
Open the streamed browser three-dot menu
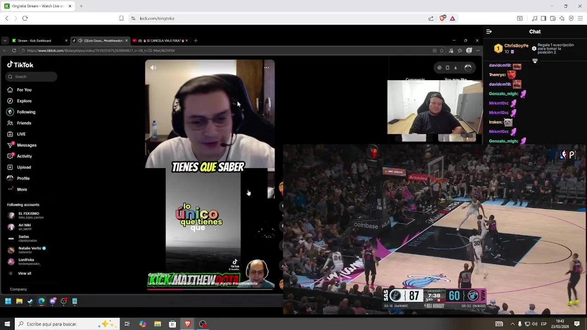coord(478,50)
